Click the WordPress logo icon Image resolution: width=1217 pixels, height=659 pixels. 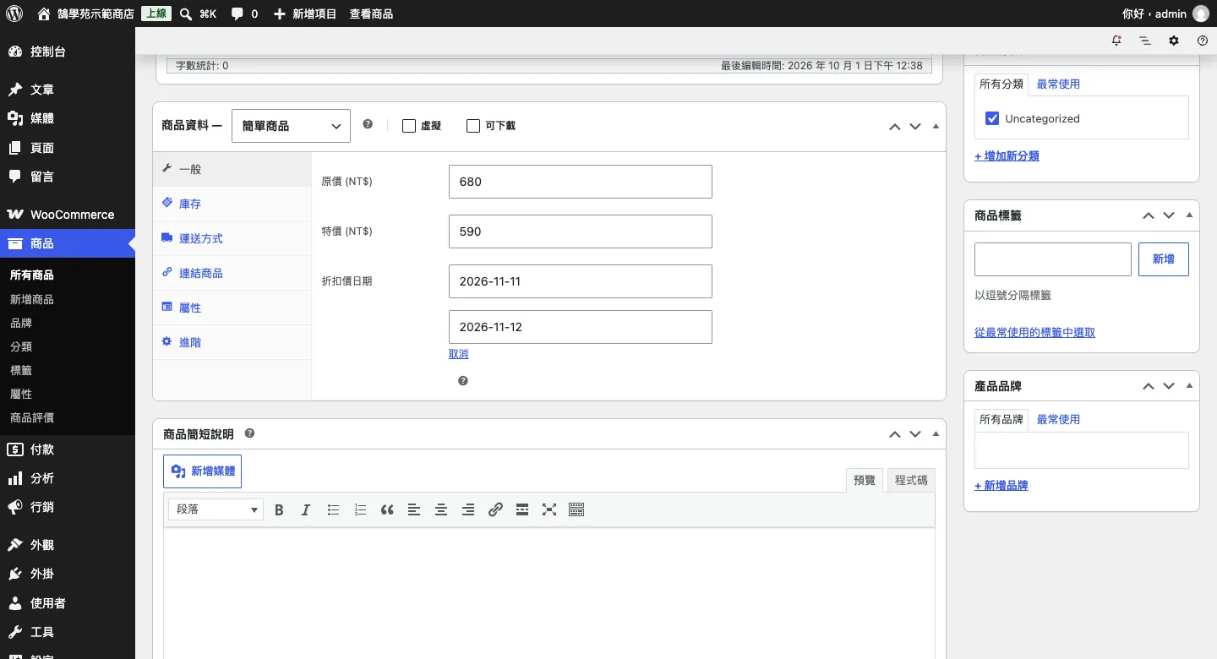[x=14, y=14]
